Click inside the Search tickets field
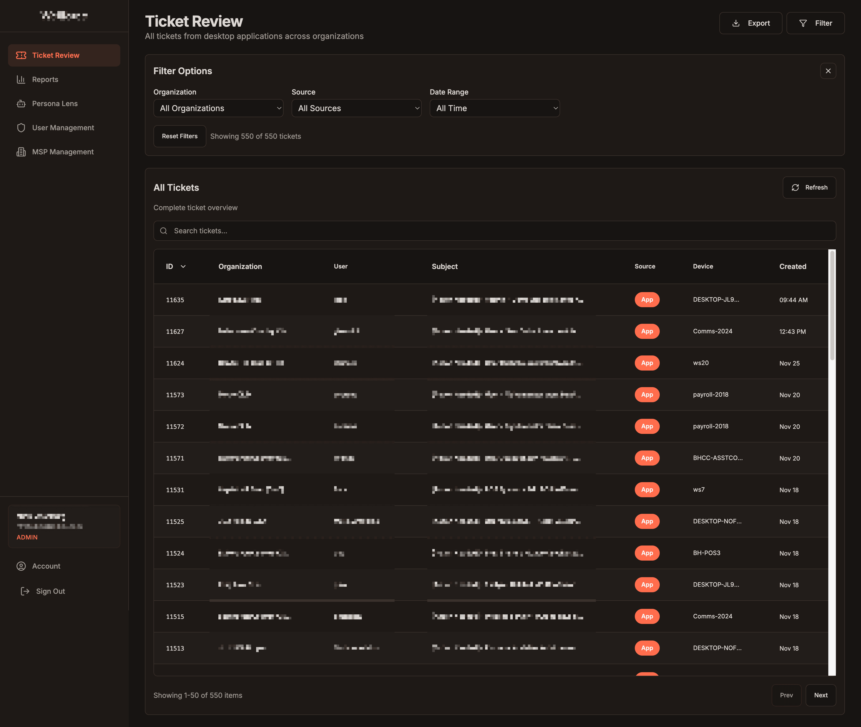 [371, 231]
